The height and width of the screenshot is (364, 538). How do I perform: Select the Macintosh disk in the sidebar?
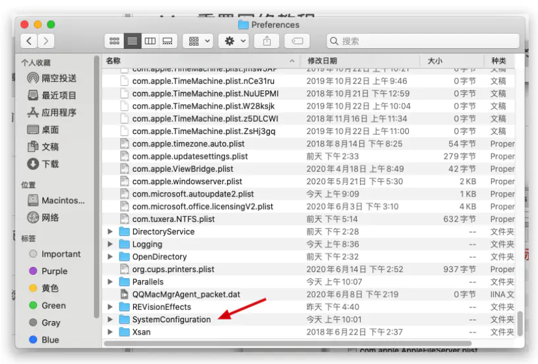point(56,201)
